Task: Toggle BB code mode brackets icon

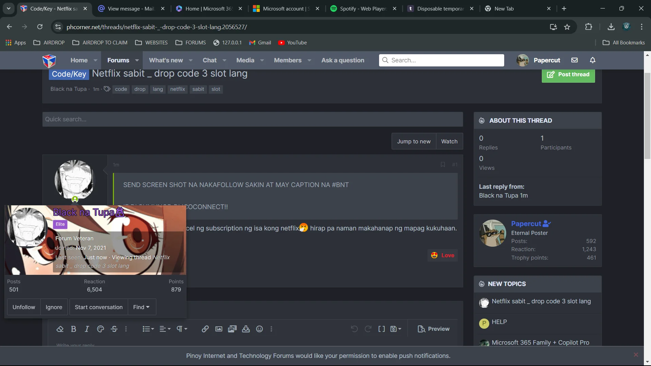Action: click(381, 329)
